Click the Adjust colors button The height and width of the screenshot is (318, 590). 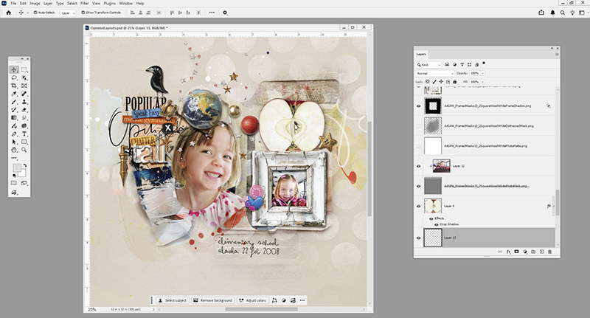(252, 300)
